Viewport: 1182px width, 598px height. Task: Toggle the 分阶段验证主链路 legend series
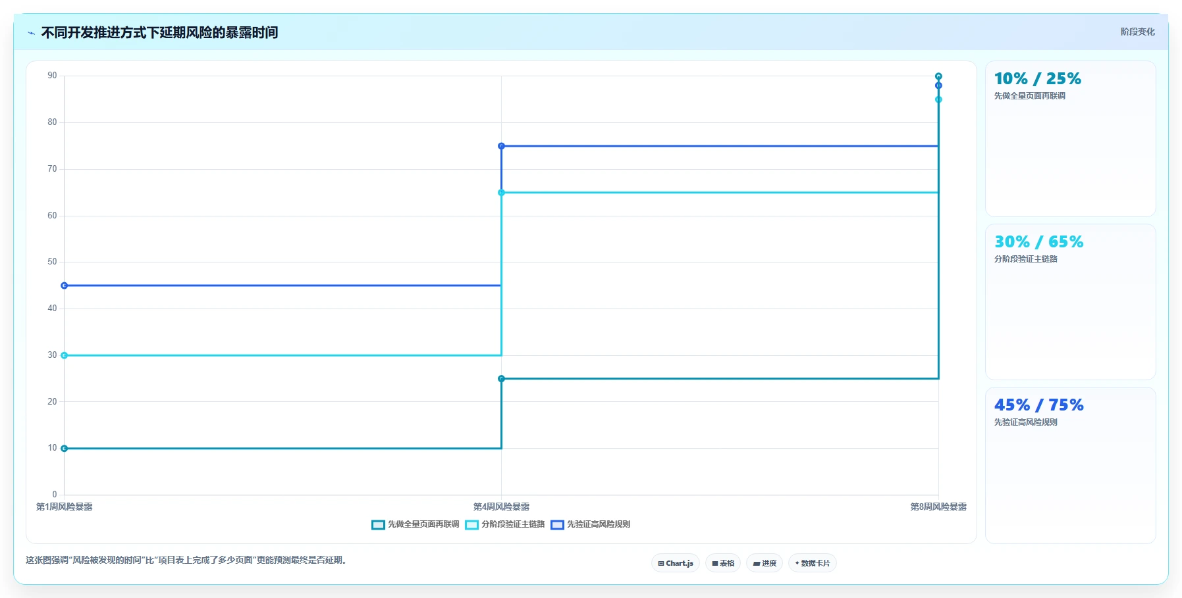point(505,524)
